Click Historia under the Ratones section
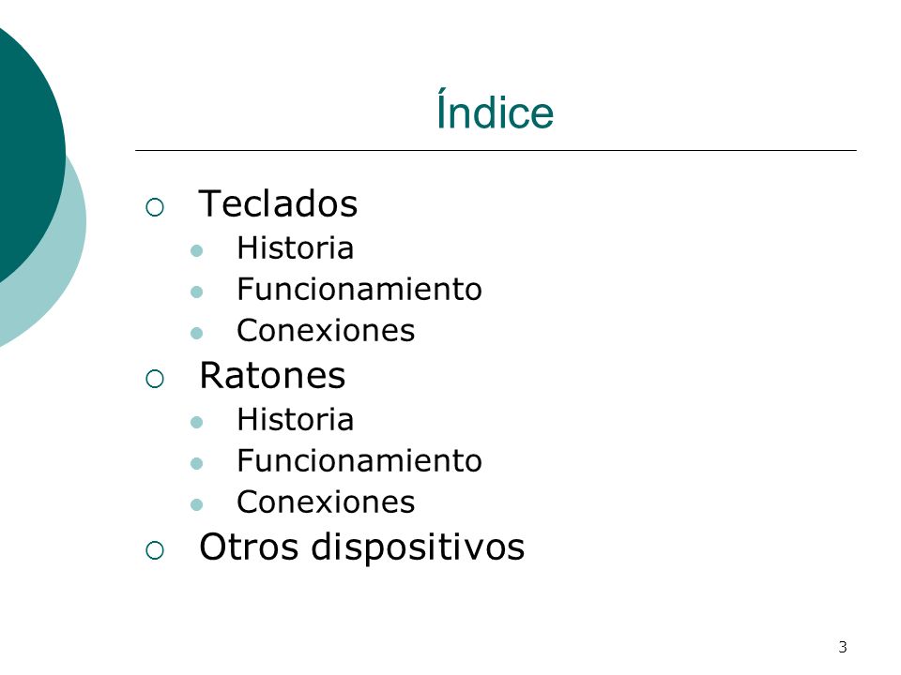901x675 pixels. pos(295,420)
